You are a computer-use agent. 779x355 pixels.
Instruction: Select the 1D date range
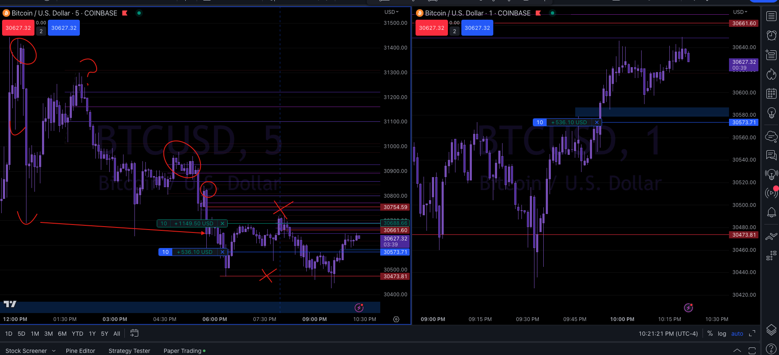pos(9,334)
